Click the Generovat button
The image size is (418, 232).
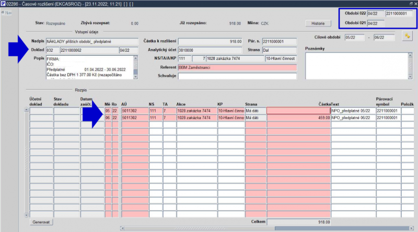[41, 222]
